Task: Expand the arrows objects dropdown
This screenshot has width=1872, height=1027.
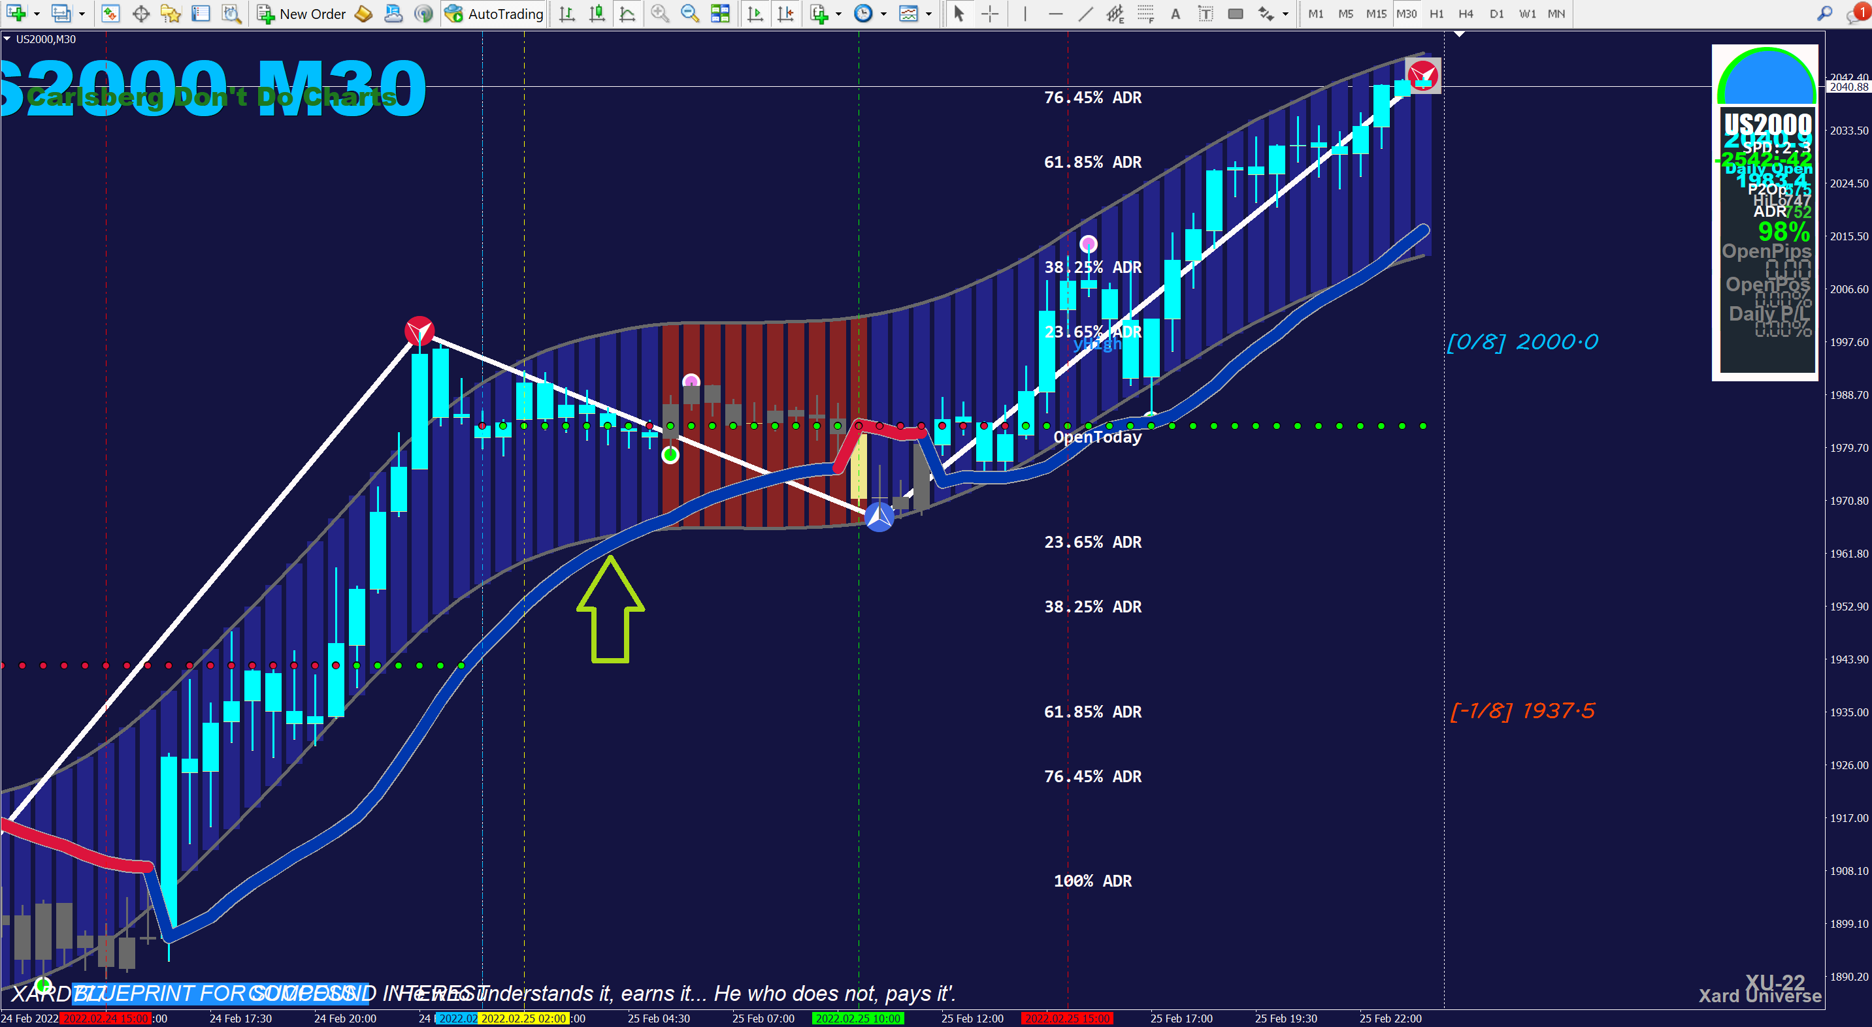Action: [1285, 14]
